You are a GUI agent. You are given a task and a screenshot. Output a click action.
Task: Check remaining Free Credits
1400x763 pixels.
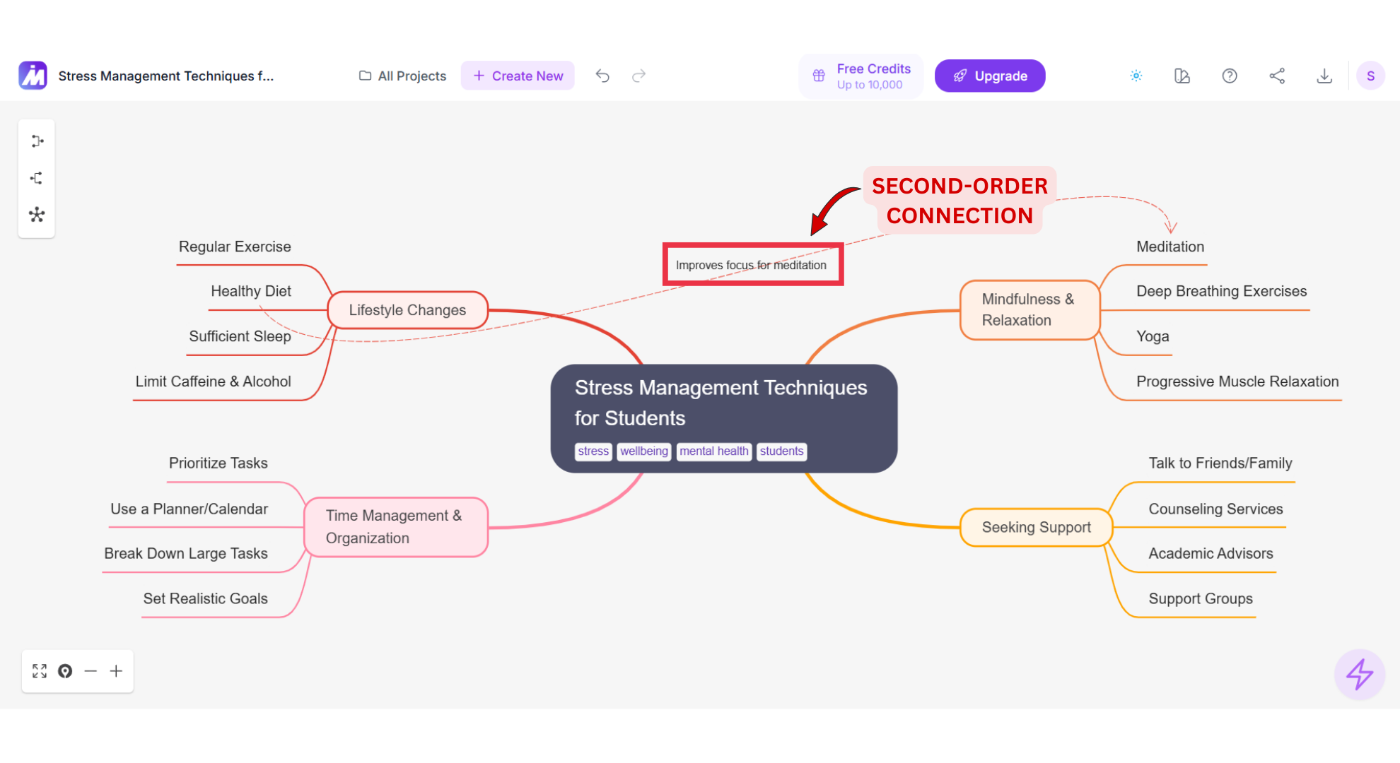point(861,76)
